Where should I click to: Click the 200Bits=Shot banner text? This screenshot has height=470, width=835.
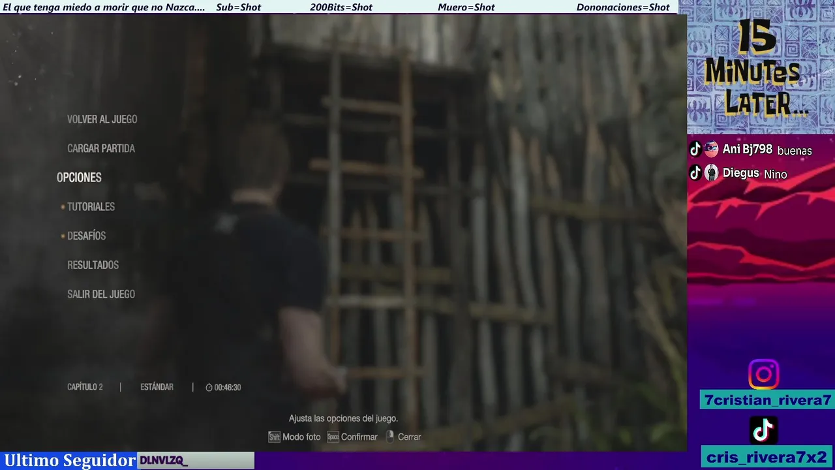click(341, 7)
